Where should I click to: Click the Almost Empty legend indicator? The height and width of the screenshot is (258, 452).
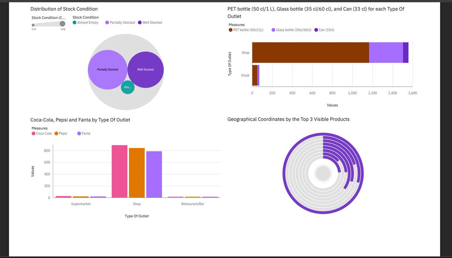click(x=75, y=23)
